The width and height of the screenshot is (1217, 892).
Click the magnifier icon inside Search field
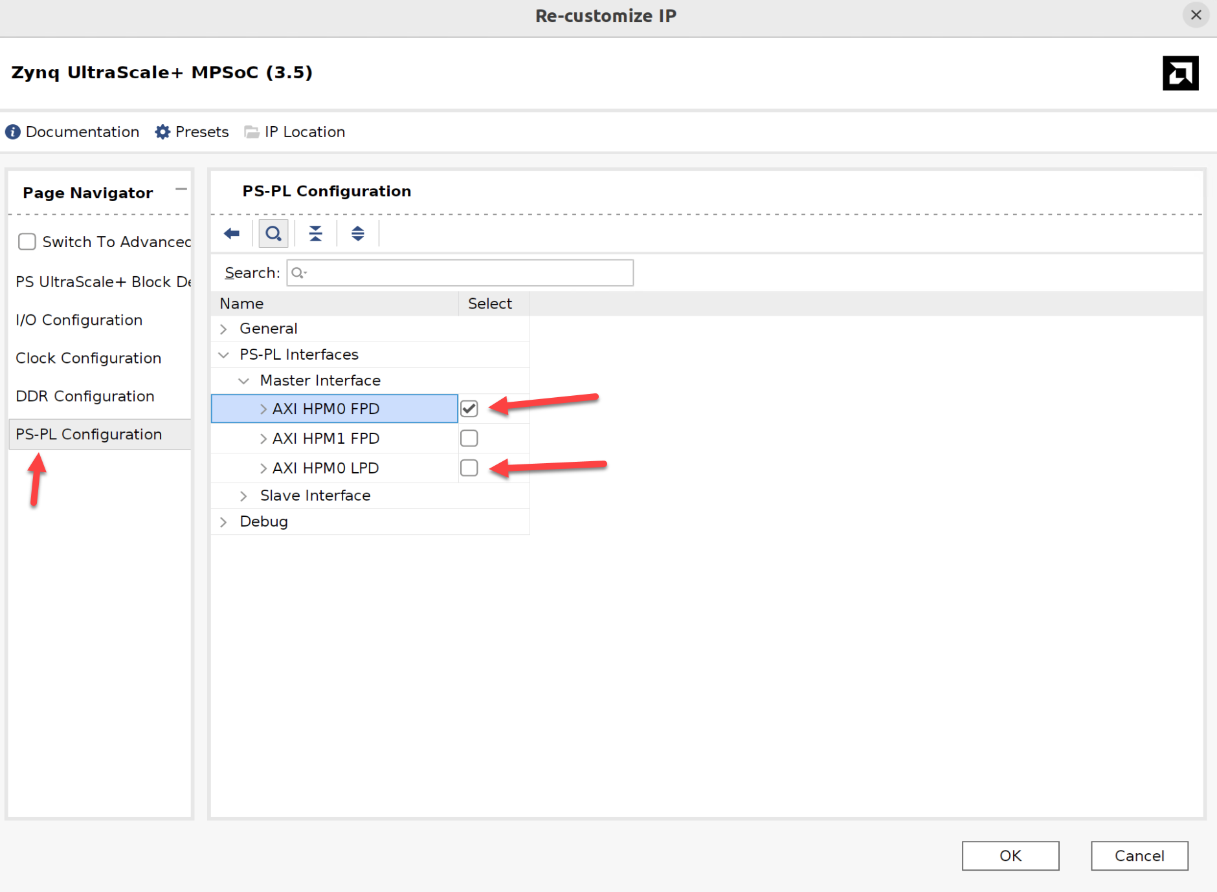click(x=298, y=273)
